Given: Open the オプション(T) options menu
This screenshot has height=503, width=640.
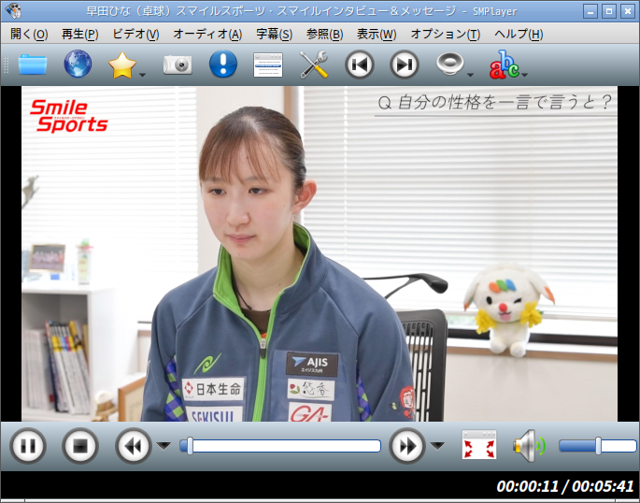Looking at the screenshot, I should tap(446, 35).
